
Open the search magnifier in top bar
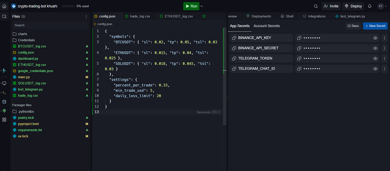[316, 6]
